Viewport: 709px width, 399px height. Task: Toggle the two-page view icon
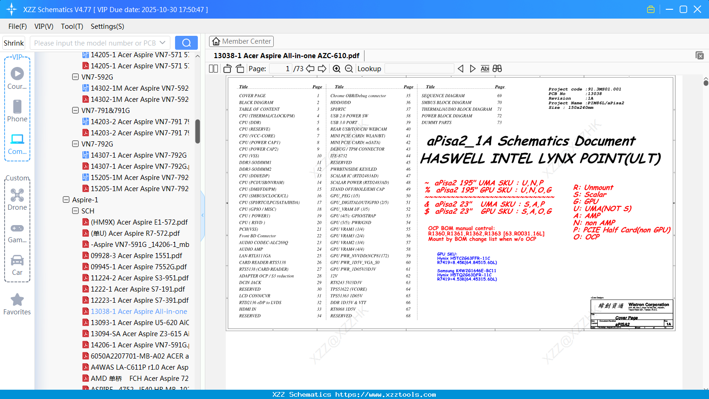click(214, 69)
